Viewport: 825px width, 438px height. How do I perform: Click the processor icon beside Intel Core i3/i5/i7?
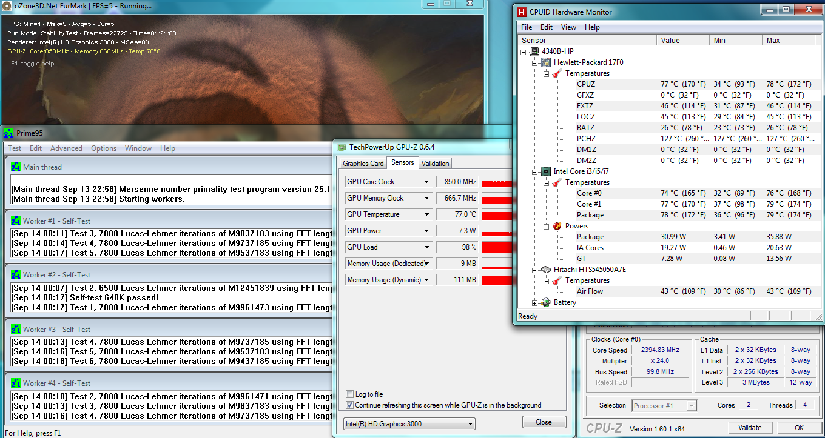546,171
